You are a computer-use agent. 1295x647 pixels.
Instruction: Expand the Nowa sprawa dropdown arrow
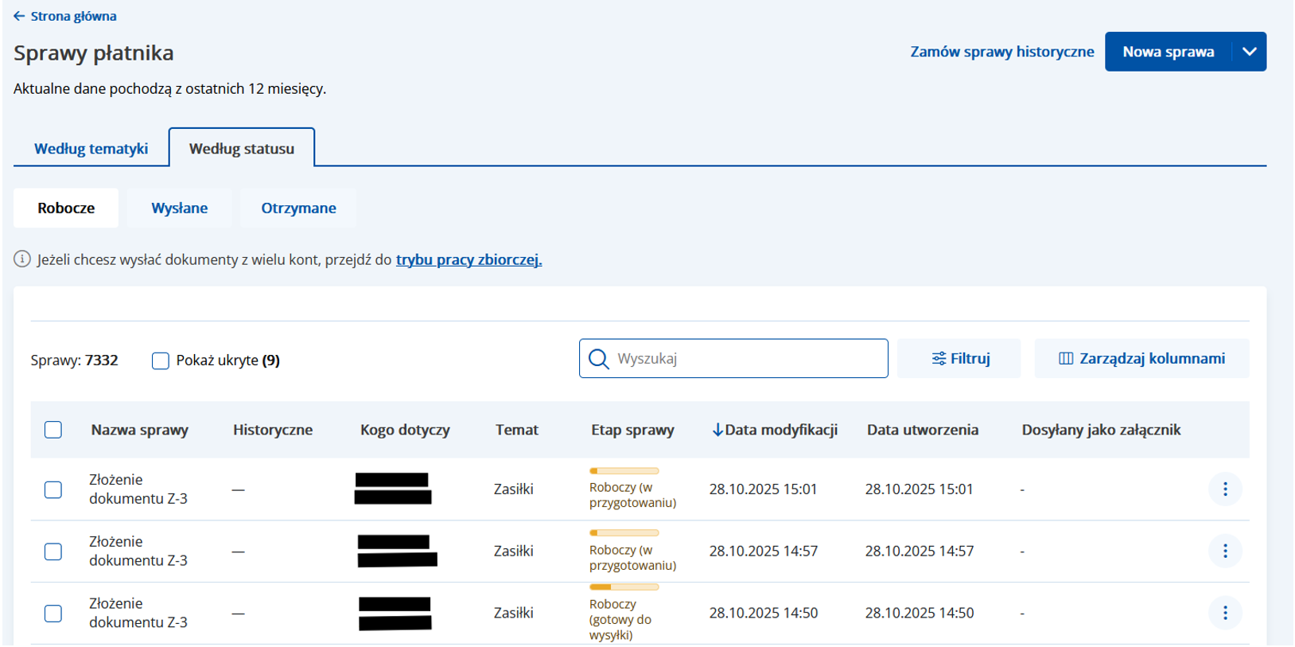1249,52
